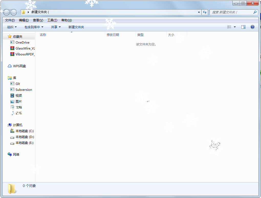Click the GlassWire_V2 archive icon

coord(12,48)
